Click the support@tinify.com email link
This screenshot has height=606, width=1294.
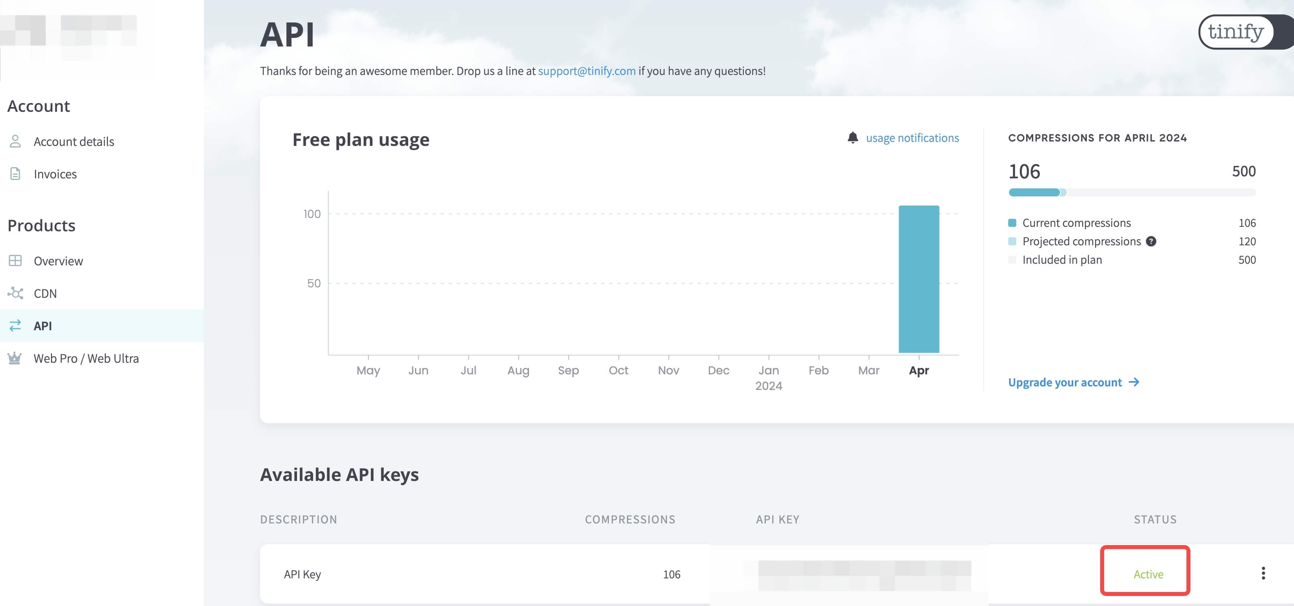tap(586, 71)
